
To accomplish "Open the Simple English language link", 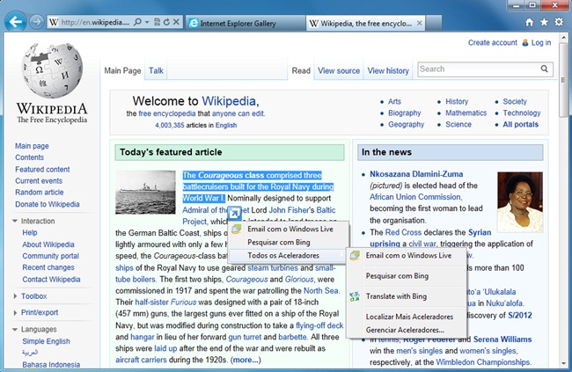I will click(46, 341).
